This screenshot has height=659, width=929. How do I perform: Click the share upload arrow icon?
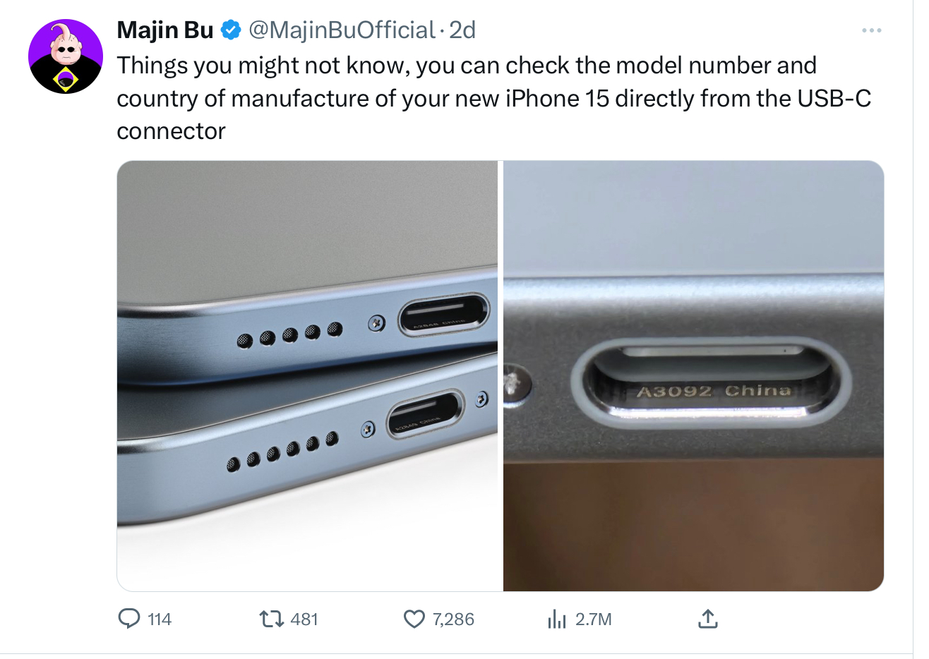point(707,619)
